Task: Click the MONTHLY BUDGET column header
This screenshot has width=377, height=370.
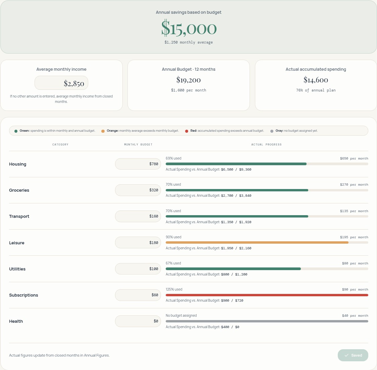Action: [138, 145]
